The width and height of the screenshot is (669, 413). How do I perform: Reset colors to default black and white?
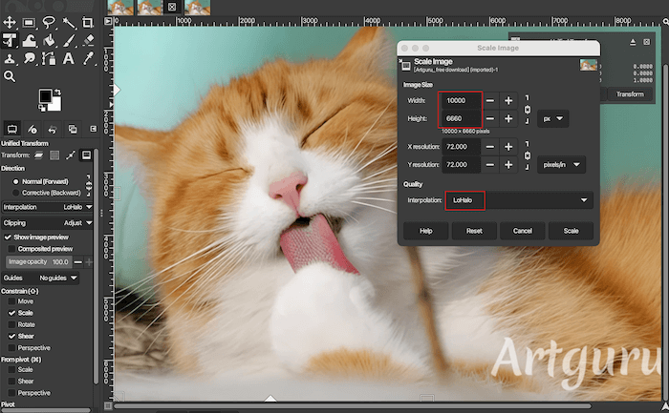click(42, 108)
